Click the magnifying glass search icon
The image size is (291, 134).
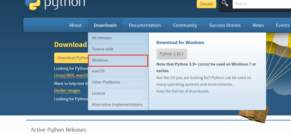(x=225, y=4)
